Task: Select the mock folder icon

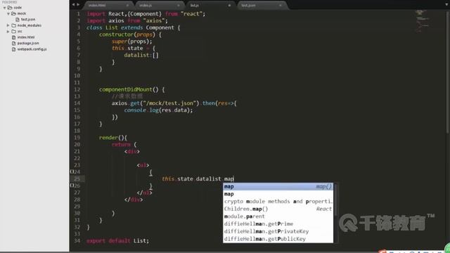Action: click(x=14, y=13)
